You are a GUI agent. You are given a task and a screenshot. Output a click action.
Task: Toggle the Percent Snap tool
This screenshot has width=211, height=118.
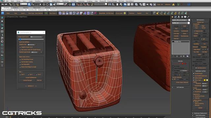coord(84,4)
